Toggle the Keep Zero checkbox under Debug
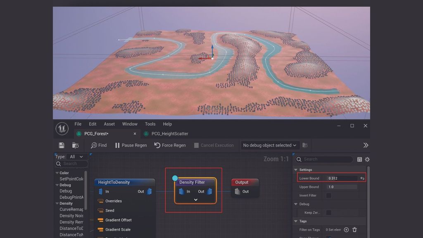This screenshot has width=423, height=238. point(329,212)
